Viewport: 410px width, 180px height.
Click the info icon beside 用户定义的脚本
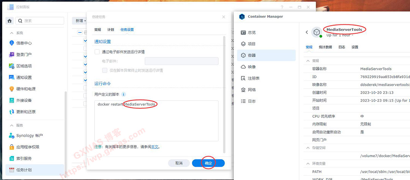coord(123,94)
